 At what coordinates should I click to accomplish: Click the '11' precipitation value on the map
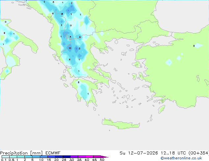pyautogui.click(x=70, y=48)
